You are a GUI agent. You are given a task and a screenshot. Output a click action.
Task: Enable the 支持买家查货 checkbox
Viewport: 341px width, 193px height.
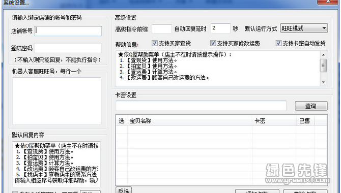pyautogui.click(x=154, y=43)
